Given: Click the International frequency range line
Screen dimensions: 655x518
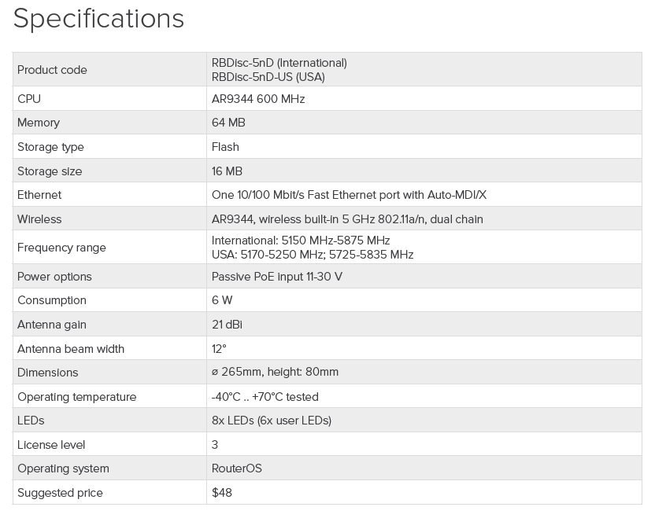Looking at the screenshot, I should coord(301,241).
